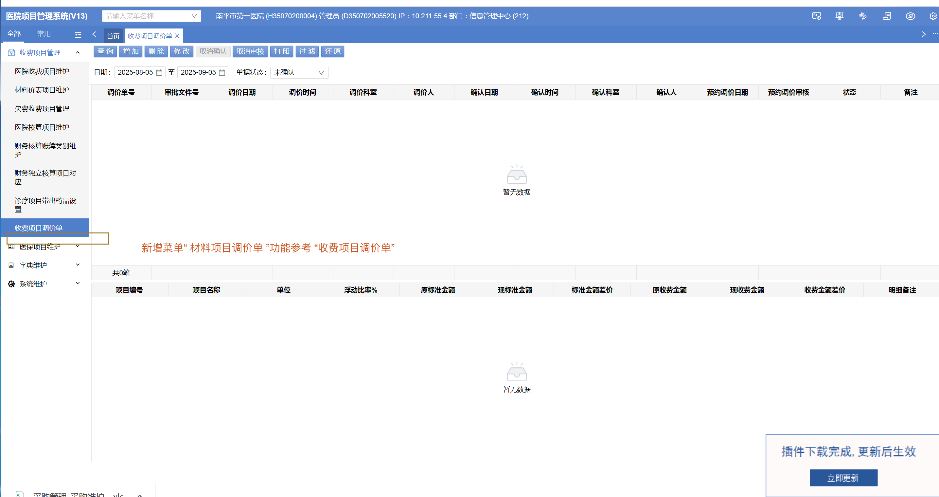The width and height of the screenshot is (939, 497).
Task: Close the 收费项目调价单 tab
Action: [177, 36]
